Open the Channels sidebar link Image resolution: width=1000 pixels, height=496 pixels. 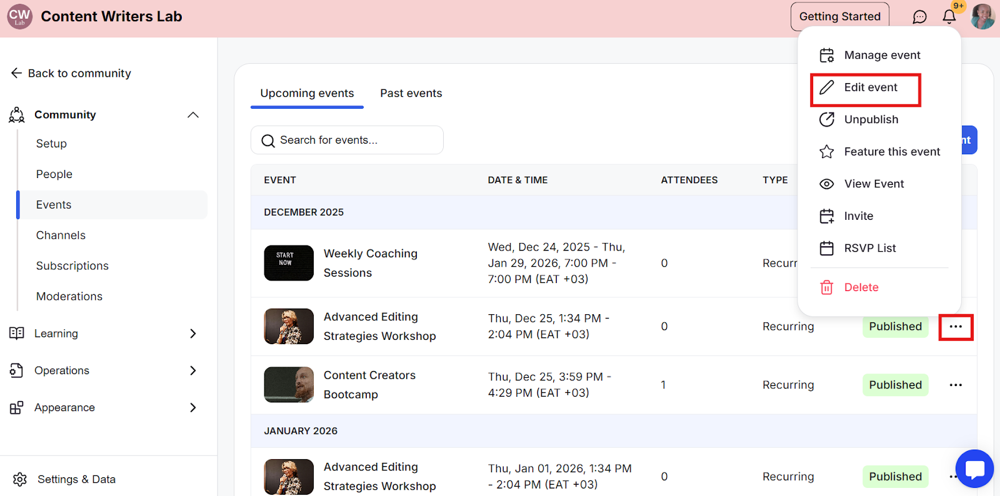[61, 235]
